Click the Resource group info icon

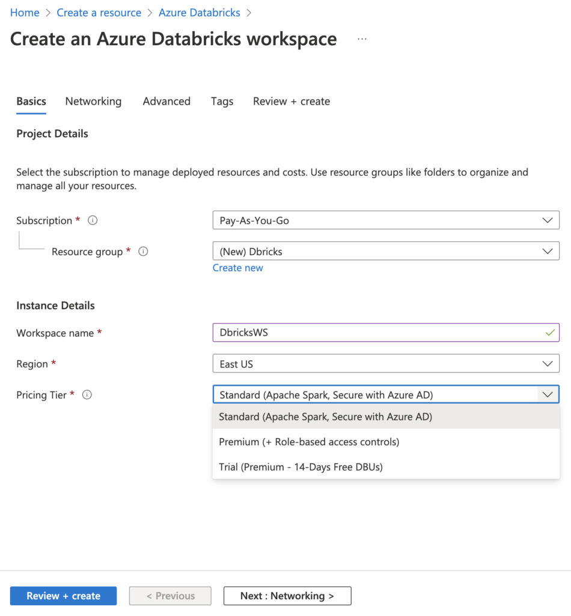coord(143,252)
